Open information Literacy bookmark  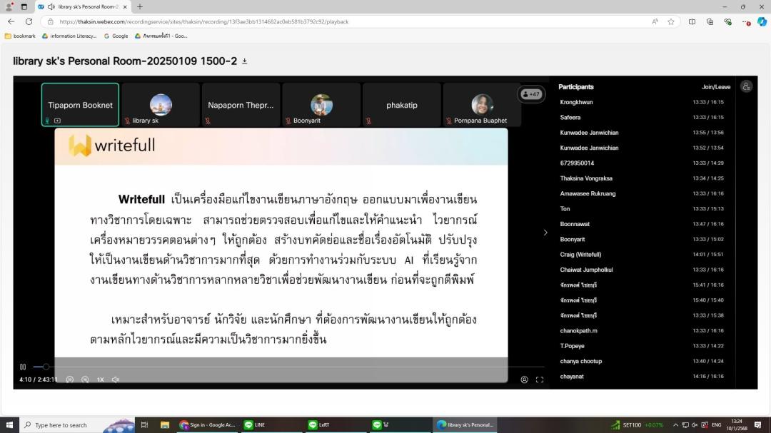point(69,36)
